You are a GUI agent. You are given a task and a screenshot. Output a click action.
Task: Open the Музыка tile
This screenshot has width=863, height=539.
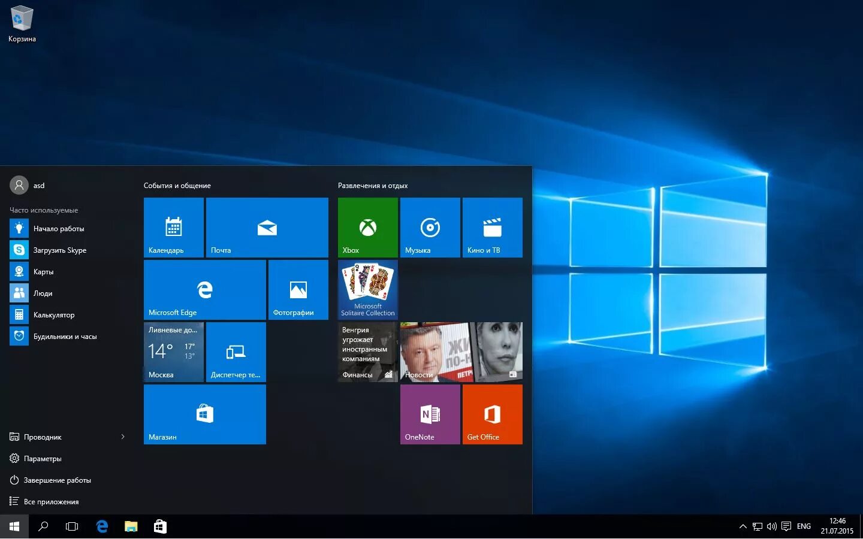click(x=430, y=228)
